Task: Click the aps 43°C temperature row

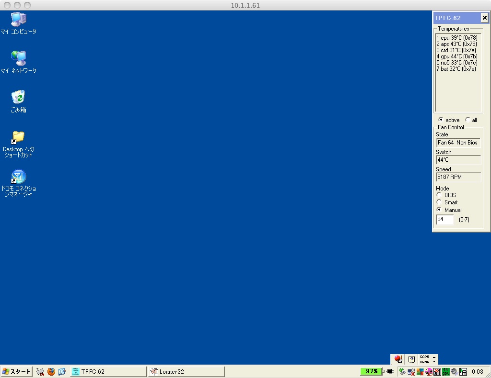Action: pyautogui.click(x=457, y=44)
